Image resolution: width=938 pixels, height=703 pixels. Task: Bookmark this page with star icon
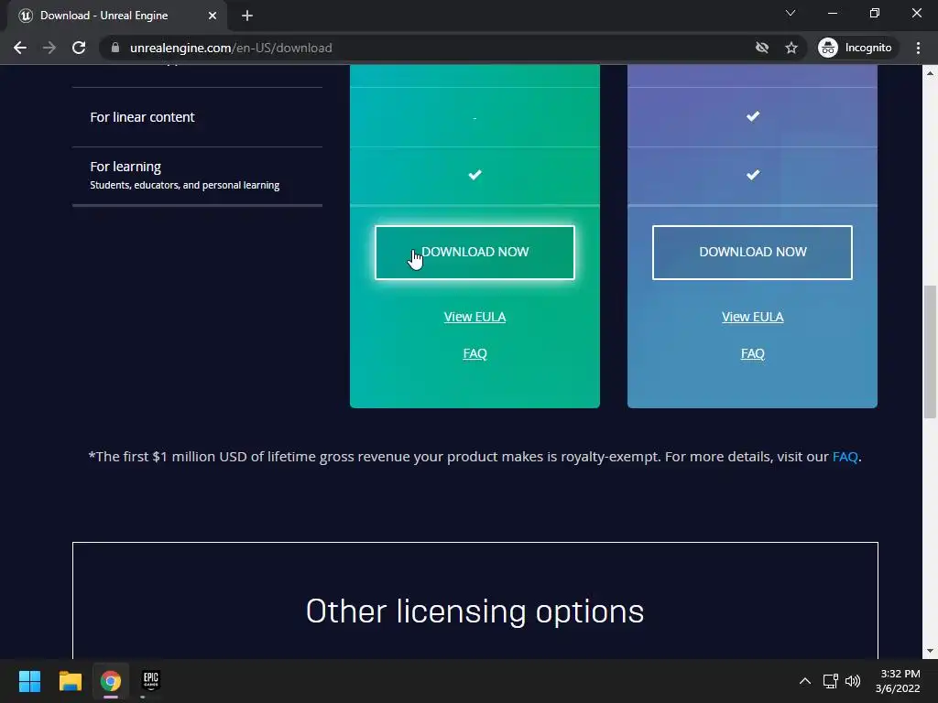click(791, 48)
